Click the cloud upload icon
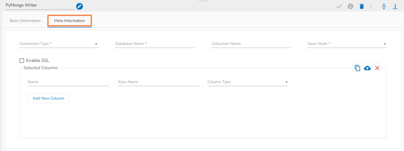This screenshot has height=151, width=404. [367, 68]
